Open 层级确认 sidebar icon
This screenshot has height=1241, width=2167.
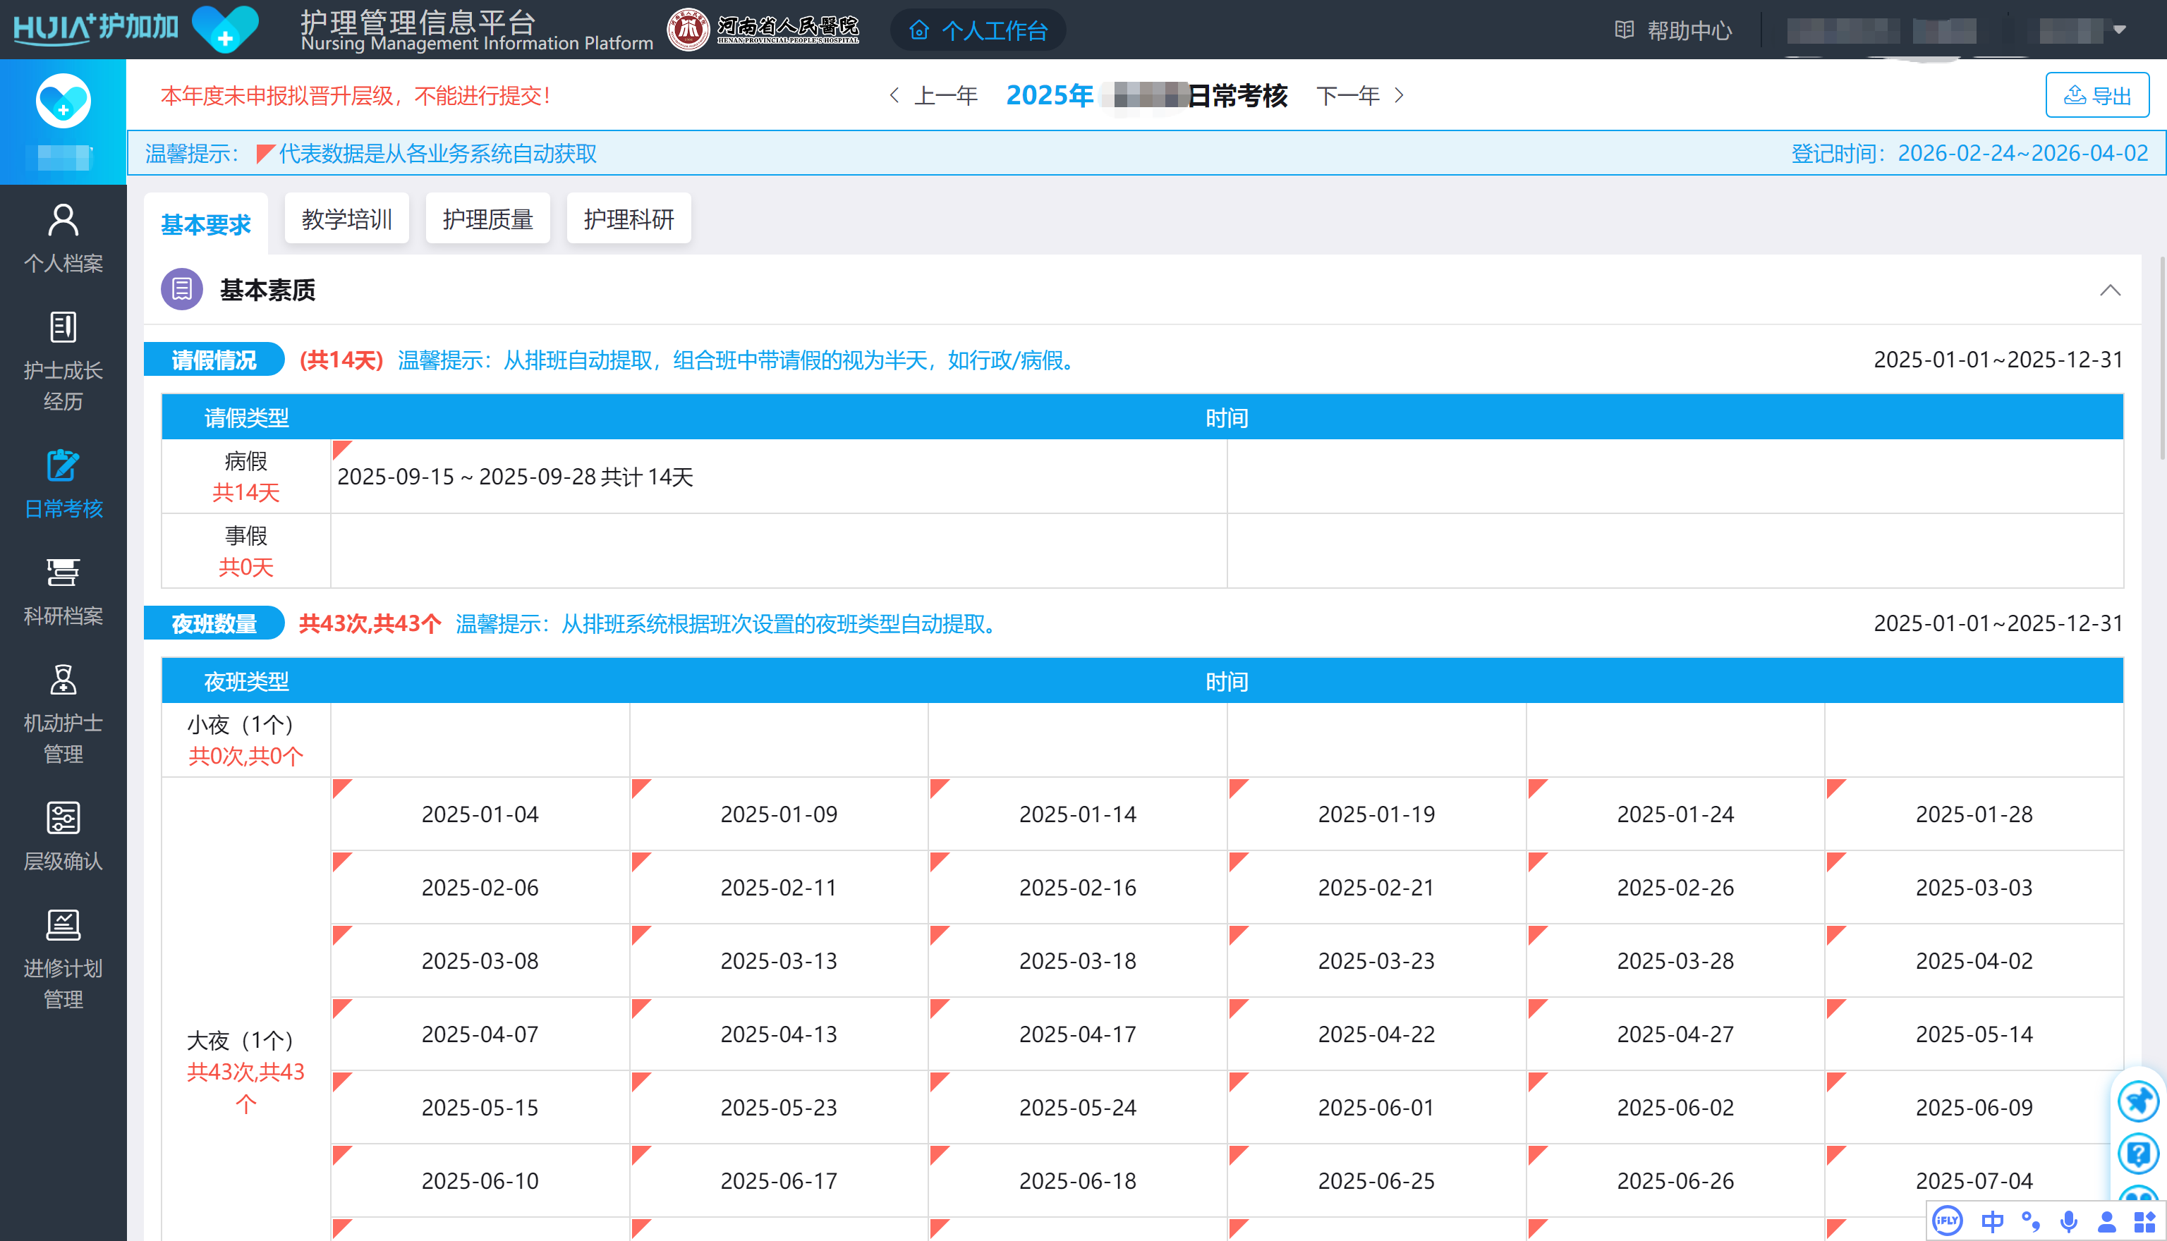click(x=63, y=836)
